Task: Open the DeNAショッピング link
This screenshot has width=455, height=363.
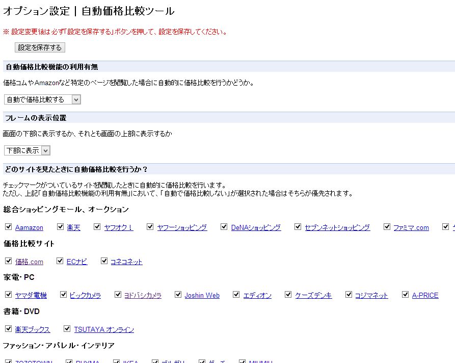Action: point(256,228)
